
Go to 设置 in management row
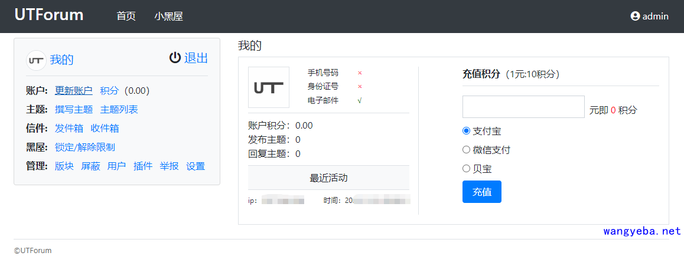tap(196, 166)
